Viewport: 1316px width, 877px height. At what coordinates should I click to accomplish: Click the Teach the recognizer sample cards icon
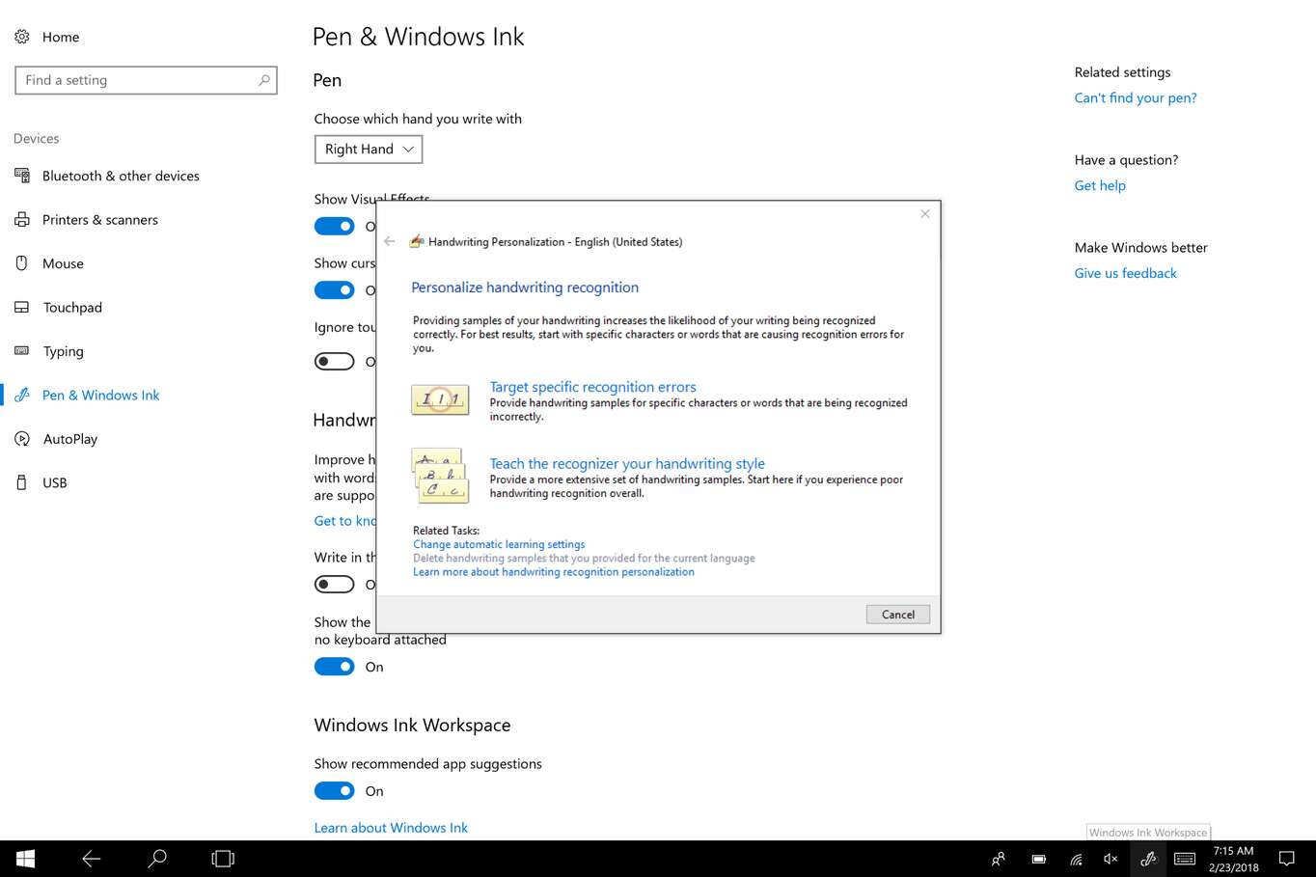tap(440, 476)
